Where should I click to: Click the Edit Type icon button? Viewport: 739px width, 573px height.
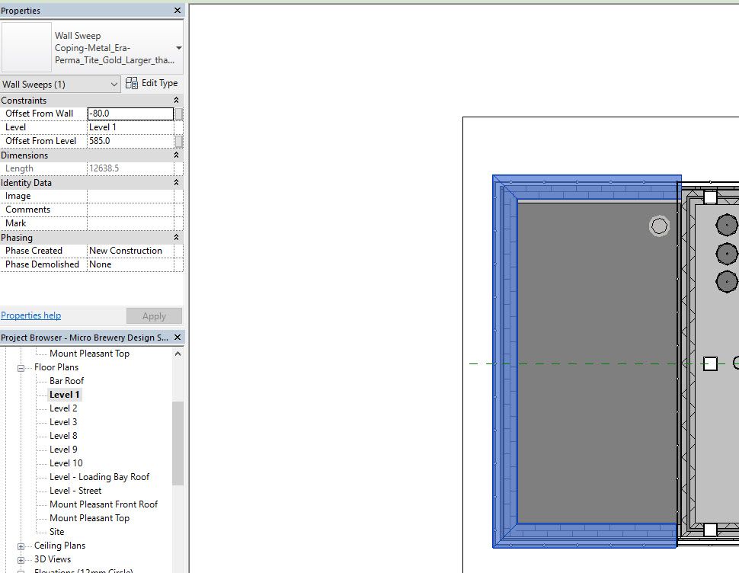[152, 83]
